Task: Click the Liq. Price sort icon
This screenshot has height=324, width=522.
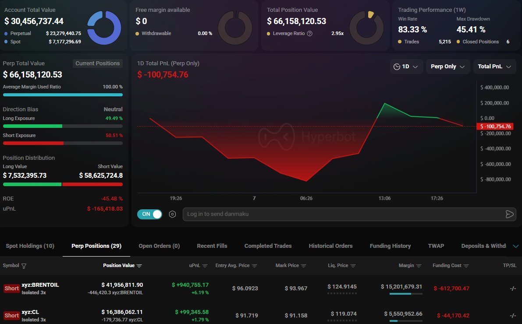Action: point(353,265)
